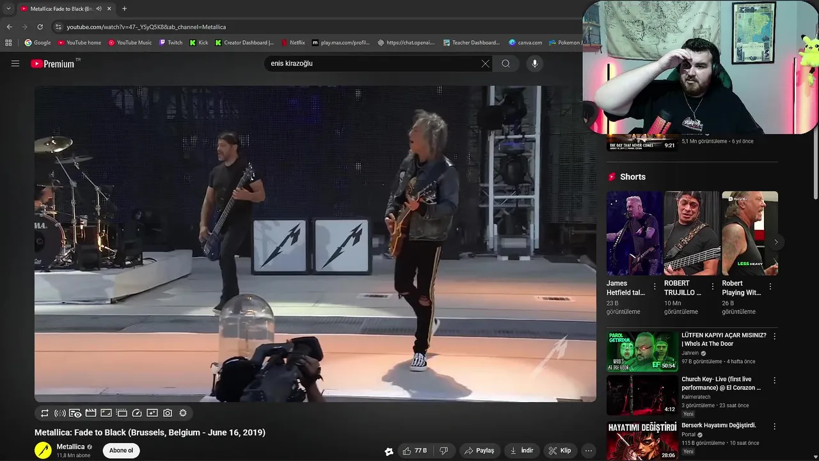819x461 pixels.
Task: Open the Metallica channel avatar
Action: [43, 450]
